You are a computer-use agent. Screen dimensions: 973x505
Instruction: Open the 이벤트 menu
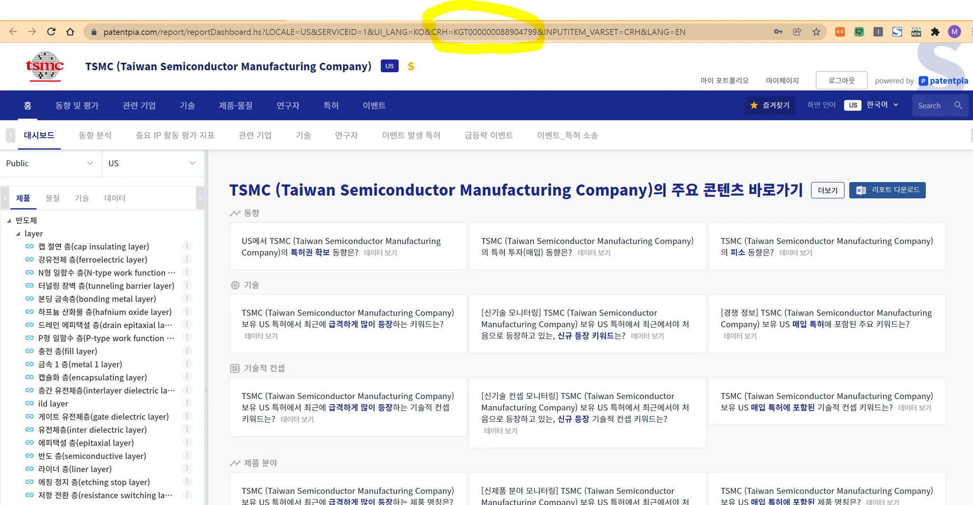tap(374, 105)
